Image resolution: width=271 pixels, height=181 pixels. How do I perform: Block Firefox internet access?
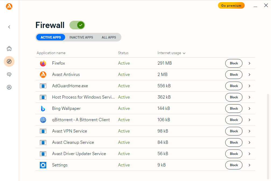[234, 63]
